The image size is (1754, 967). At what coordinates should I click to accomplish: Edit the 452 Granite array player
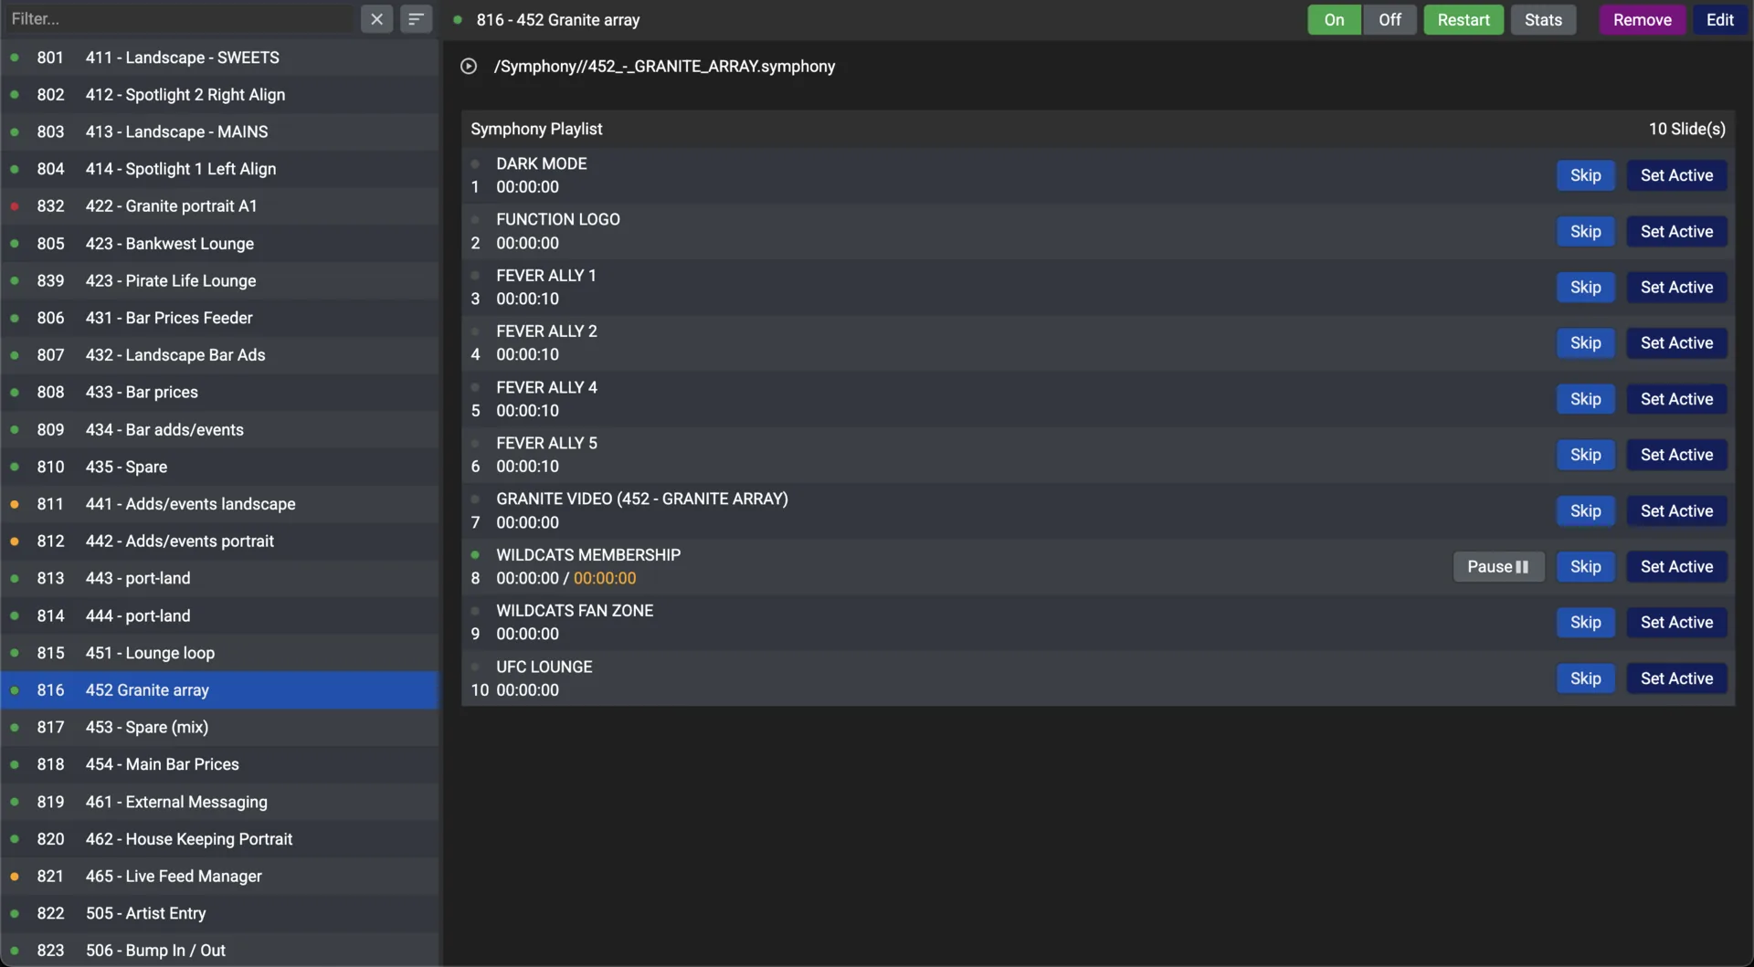tap(1719, 19)
